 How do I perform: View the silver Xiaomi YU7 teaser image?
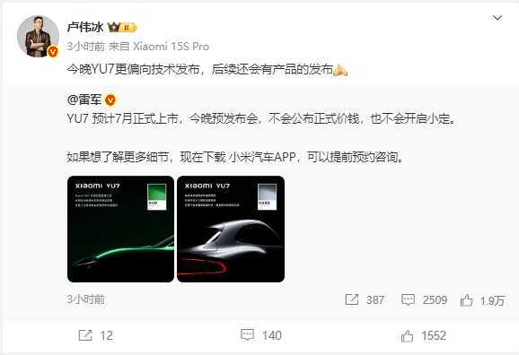pos(231,229)
